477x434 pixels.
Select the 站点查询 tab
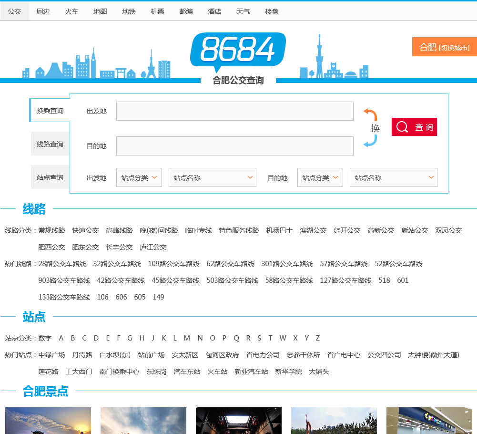(x=50, y=177)
